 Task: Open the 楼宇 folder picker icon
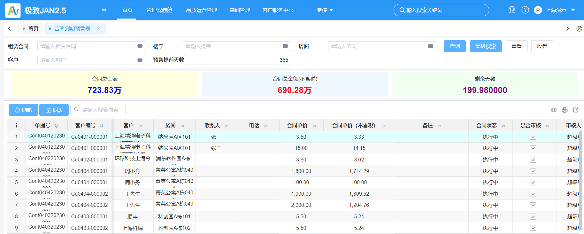[x=285, y=46]
